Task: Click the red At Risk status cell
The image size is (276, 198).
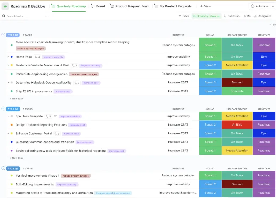Action: point(237,125)
